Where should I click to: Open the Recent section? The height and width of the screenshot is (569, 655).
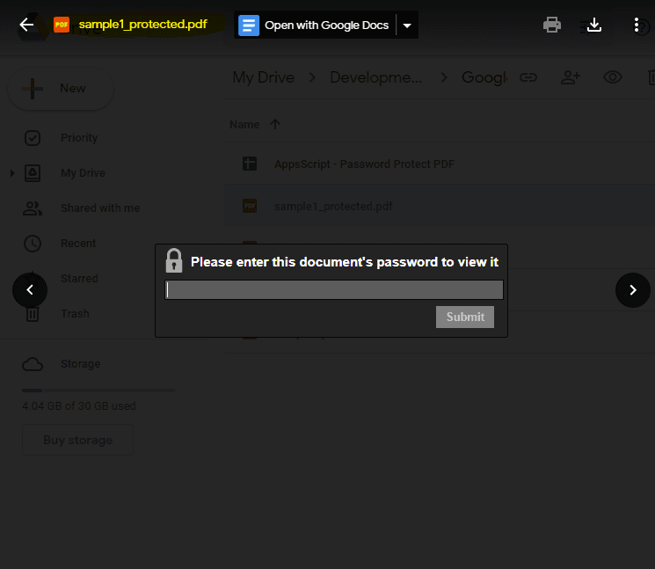(78, 244)
